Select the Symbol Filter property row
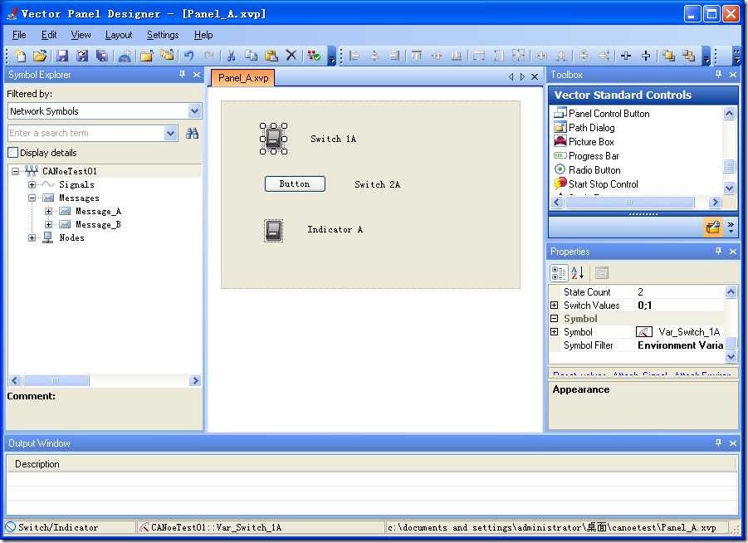The width and height of the screenshot is (748, 543). [x=637, y=345]
